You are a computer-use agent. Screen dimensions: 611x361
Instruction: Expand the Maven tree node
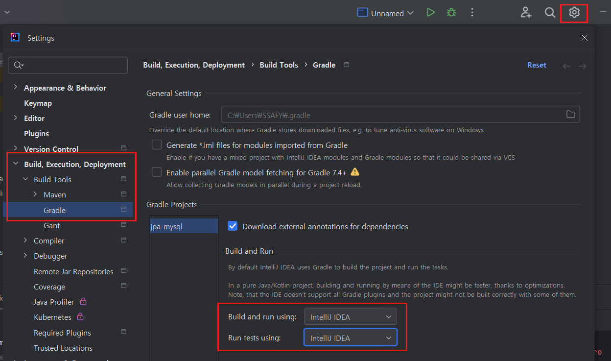click(35, 194)
